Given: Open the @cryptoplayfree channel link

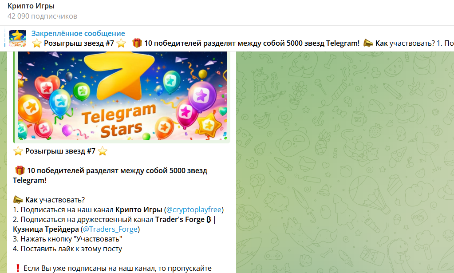Looking at the screenshot, I should (x=194, y=210).
